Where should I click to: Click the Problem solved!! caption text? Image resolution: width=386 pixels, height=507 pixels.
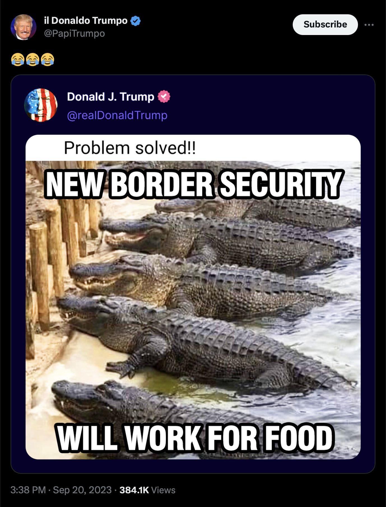point(130,148)
